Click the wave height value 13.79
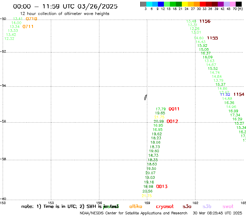This screenshot has height=216, width=246. (218, 80)
